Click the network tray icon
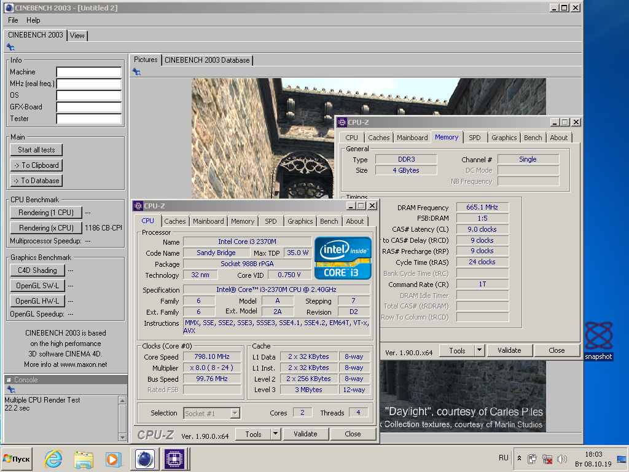This screenshot has height=472, width=629. (x=547, y=458)
